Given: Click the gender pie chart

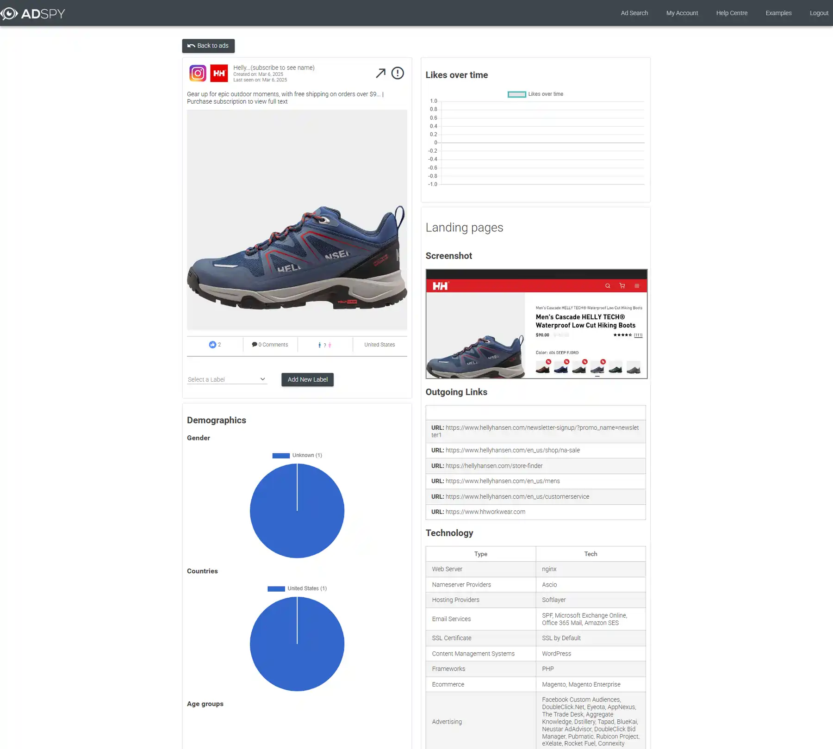Looking at the screenshot, I should 297,511.
